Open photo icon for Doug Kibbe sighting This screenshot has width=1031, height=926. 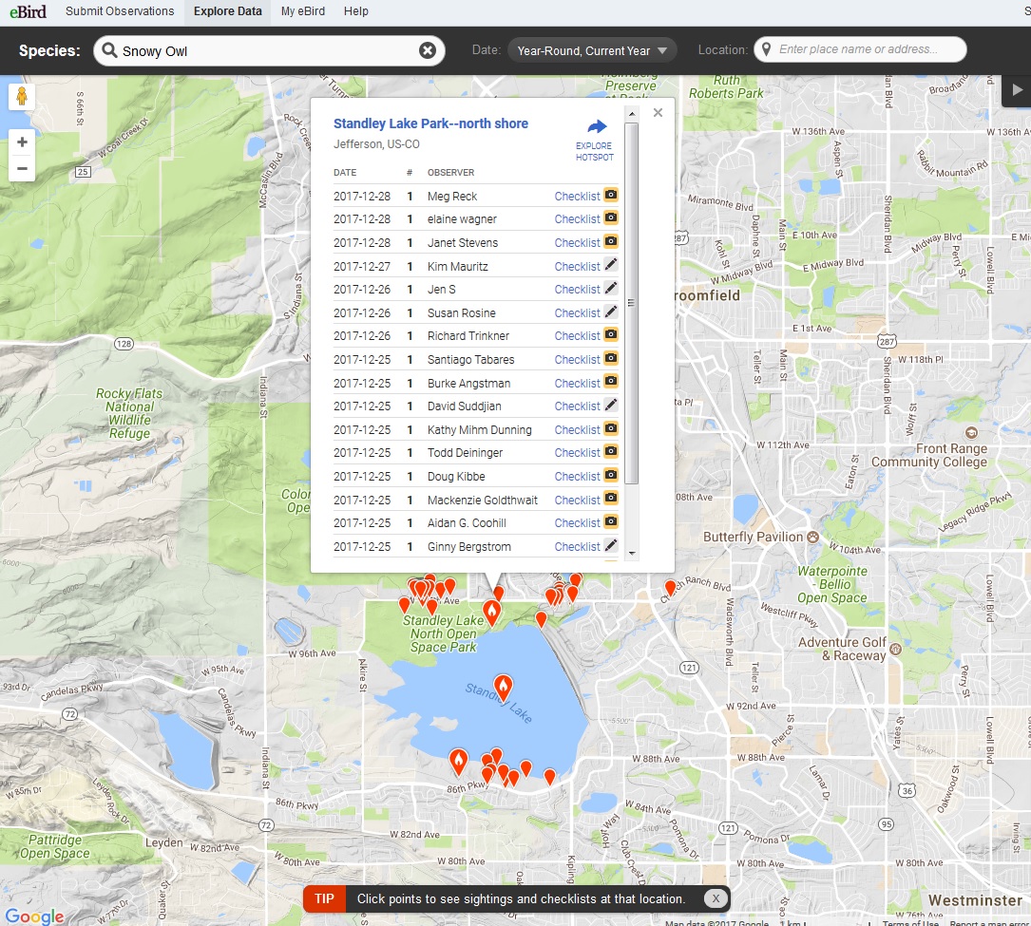click(611, 475)
